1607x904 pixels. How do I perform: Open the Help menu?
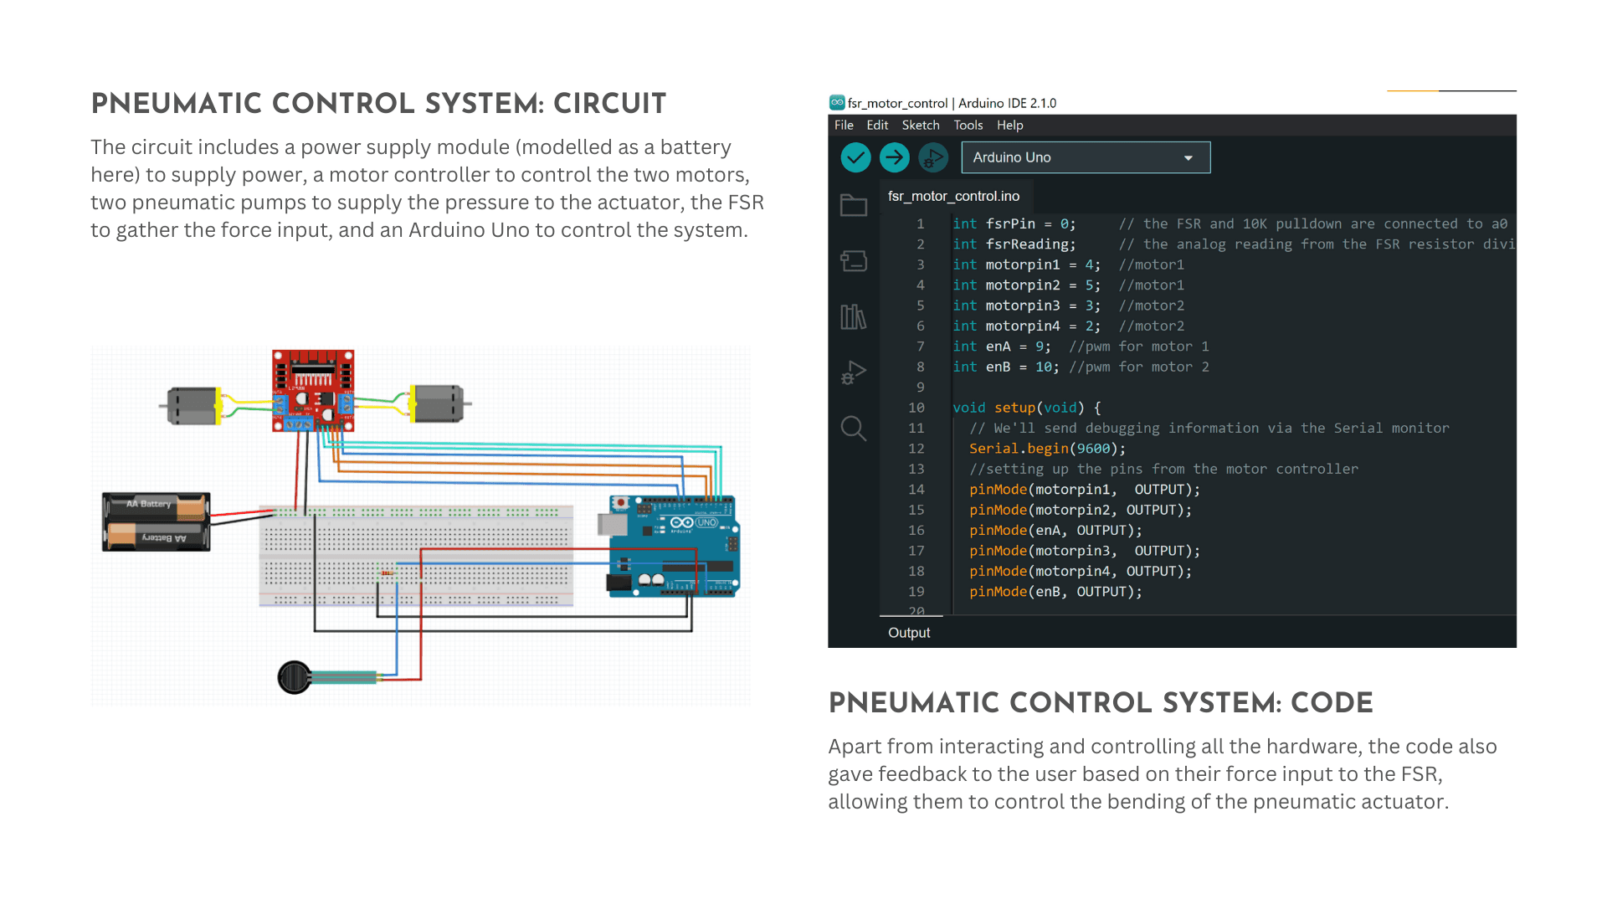(x=1009, y=125)
